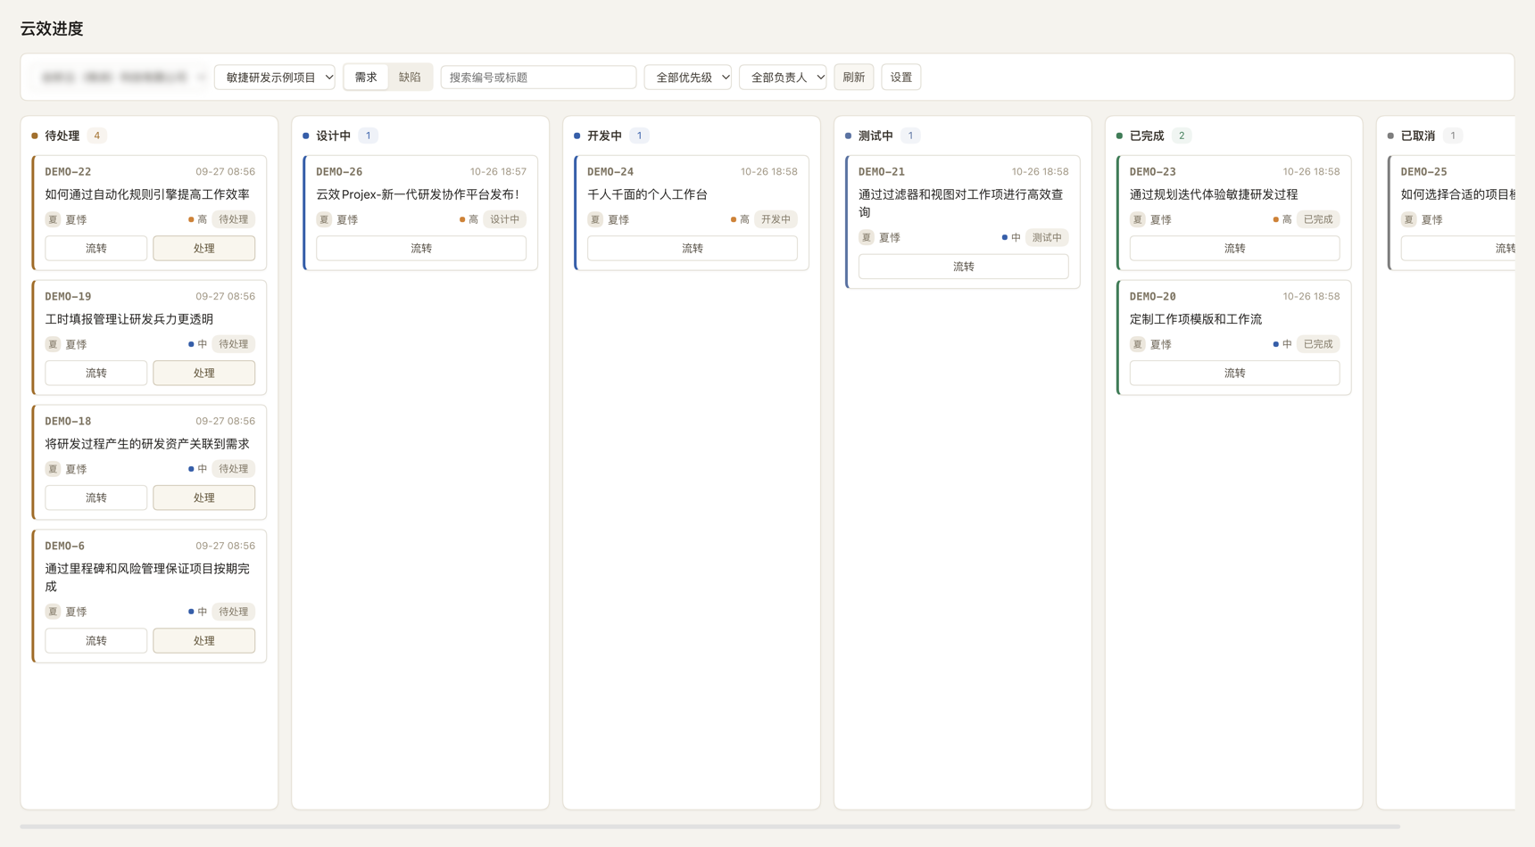Click 流转 on card DEMO-24
1535x847 pixels.
tap(693, 248)
